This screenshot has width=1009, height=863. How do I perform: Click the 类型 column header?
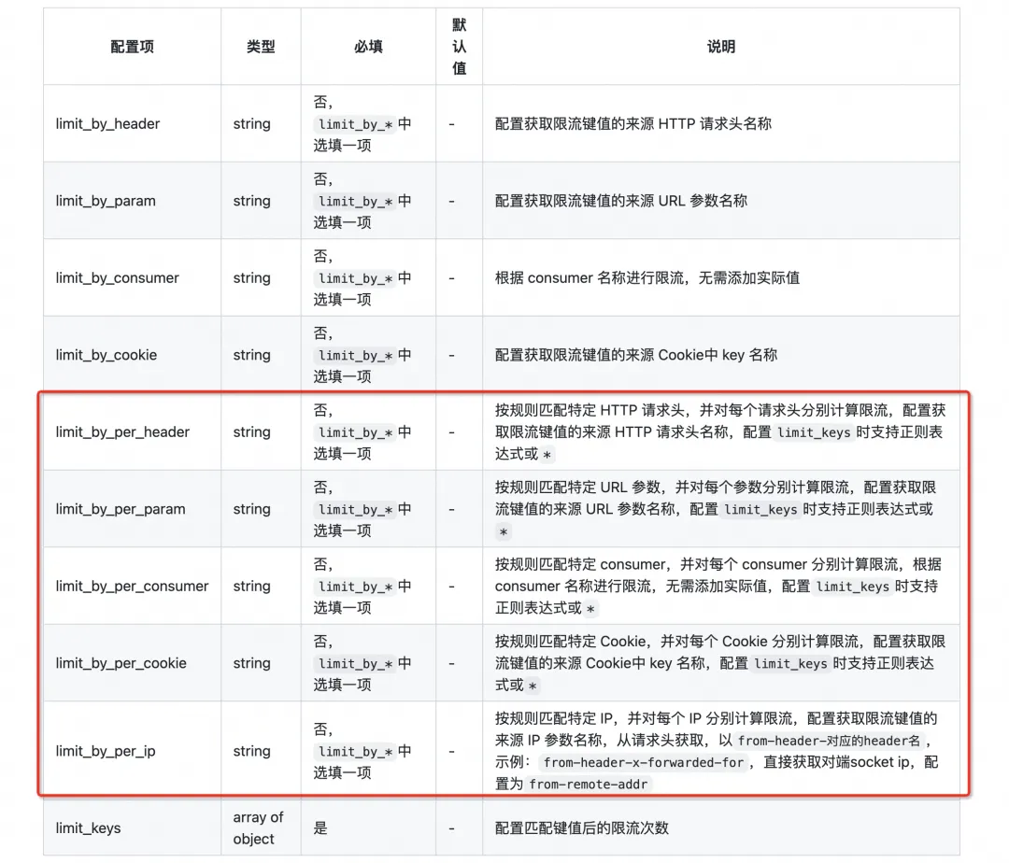point(261,47)
